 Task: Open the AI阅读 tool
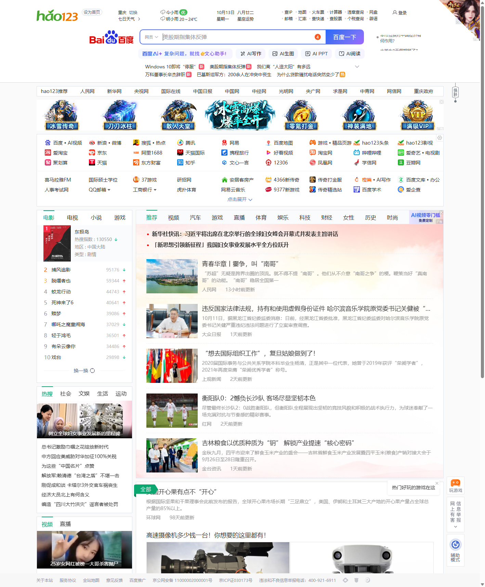pyautogui.click(x=350, y=54)
